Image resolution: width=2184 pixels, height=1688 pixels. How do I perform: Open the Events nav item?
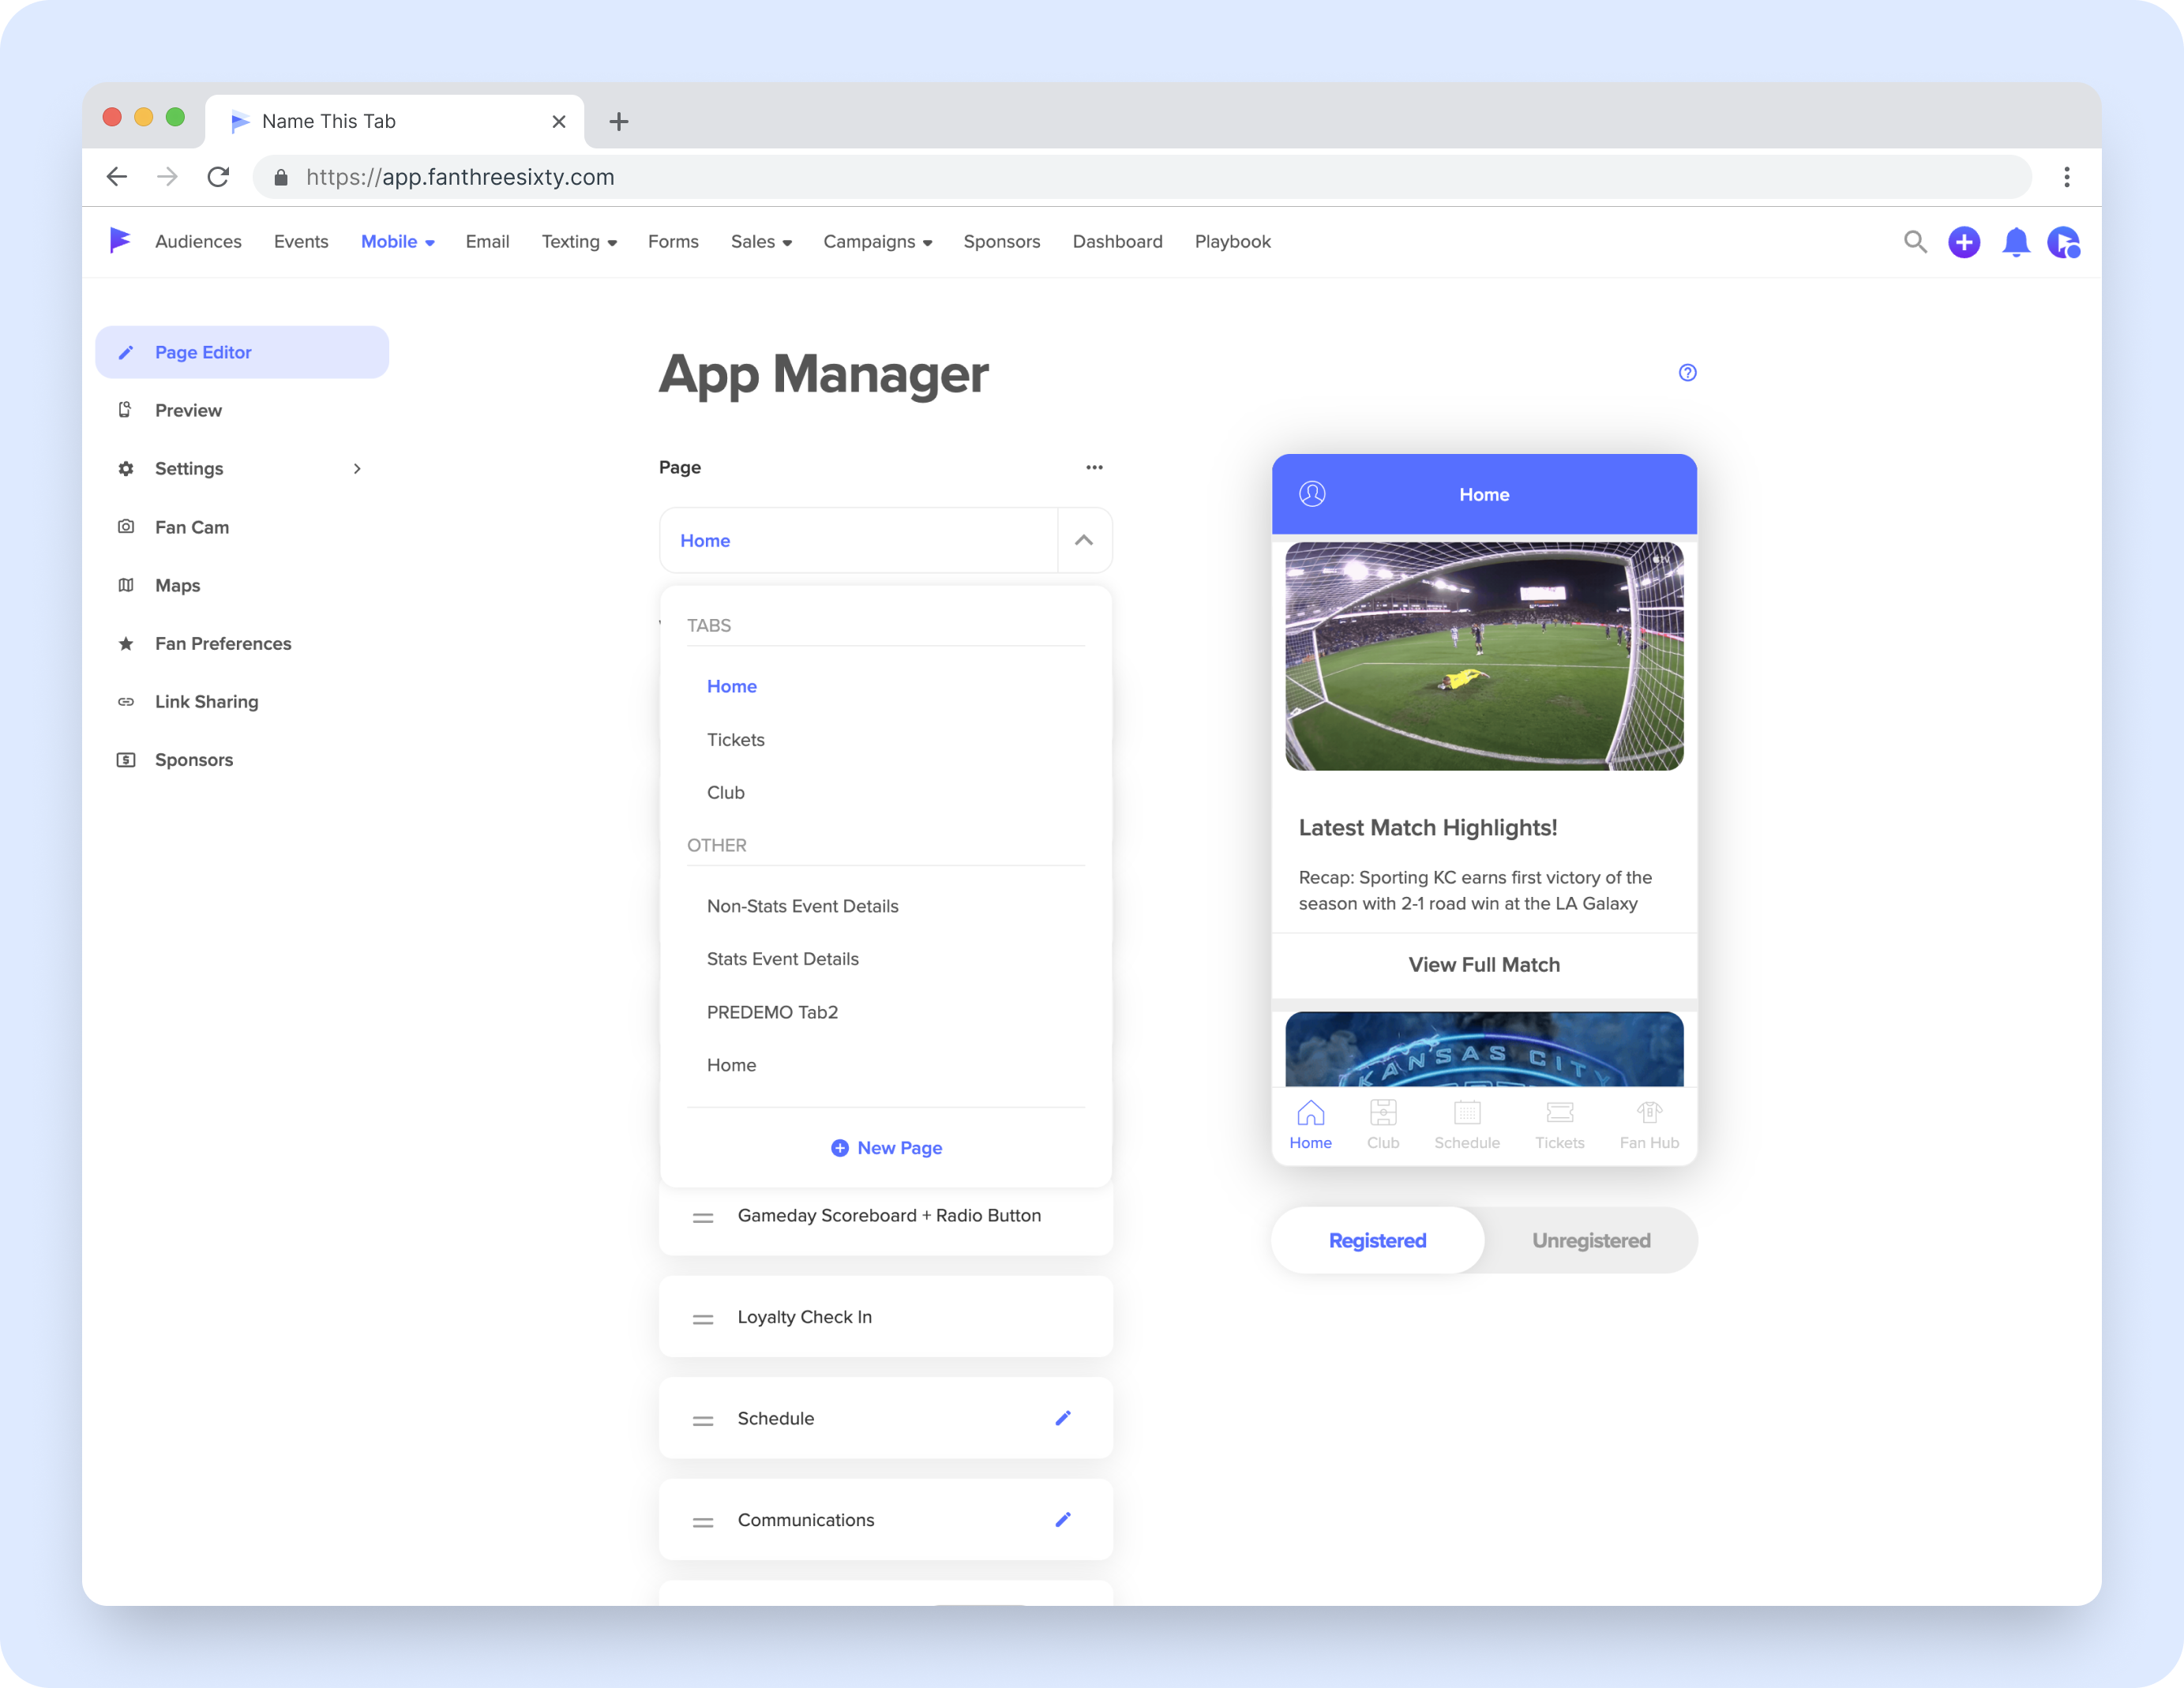(x=301, y=242)
